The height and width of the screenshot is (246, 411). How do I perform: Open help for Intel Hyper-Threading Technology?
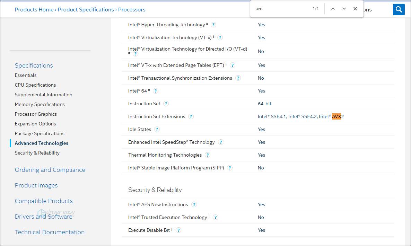tap(213, 25)
